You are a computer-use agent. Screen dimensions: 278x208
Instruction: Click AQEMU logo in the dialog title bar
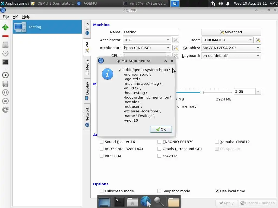(101, 61)
